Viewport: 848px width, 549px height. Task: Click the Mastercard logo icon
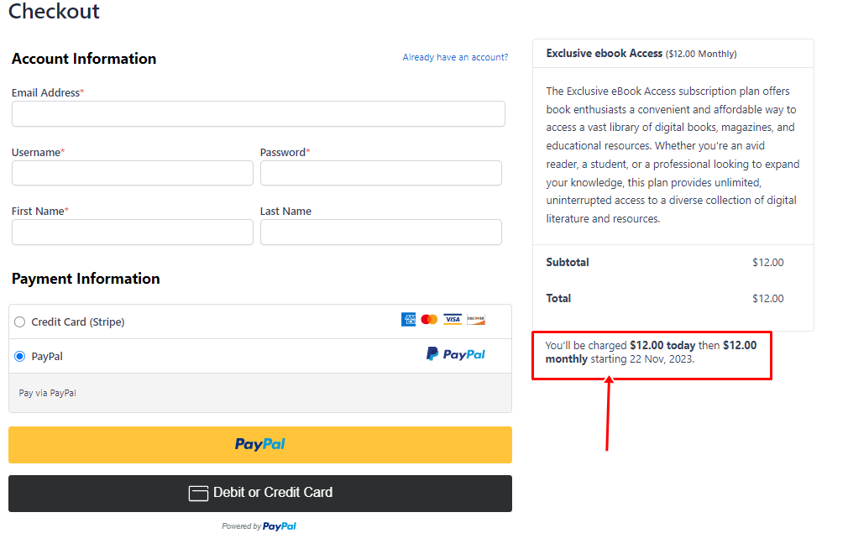point(429,320)
